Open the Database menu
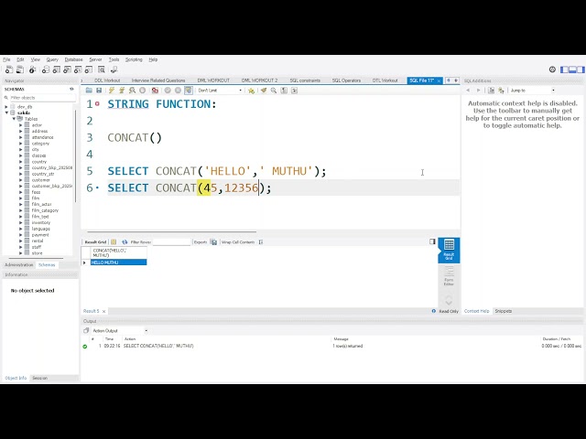The height and width of the screenshot is (439, 586). [73, 59]
